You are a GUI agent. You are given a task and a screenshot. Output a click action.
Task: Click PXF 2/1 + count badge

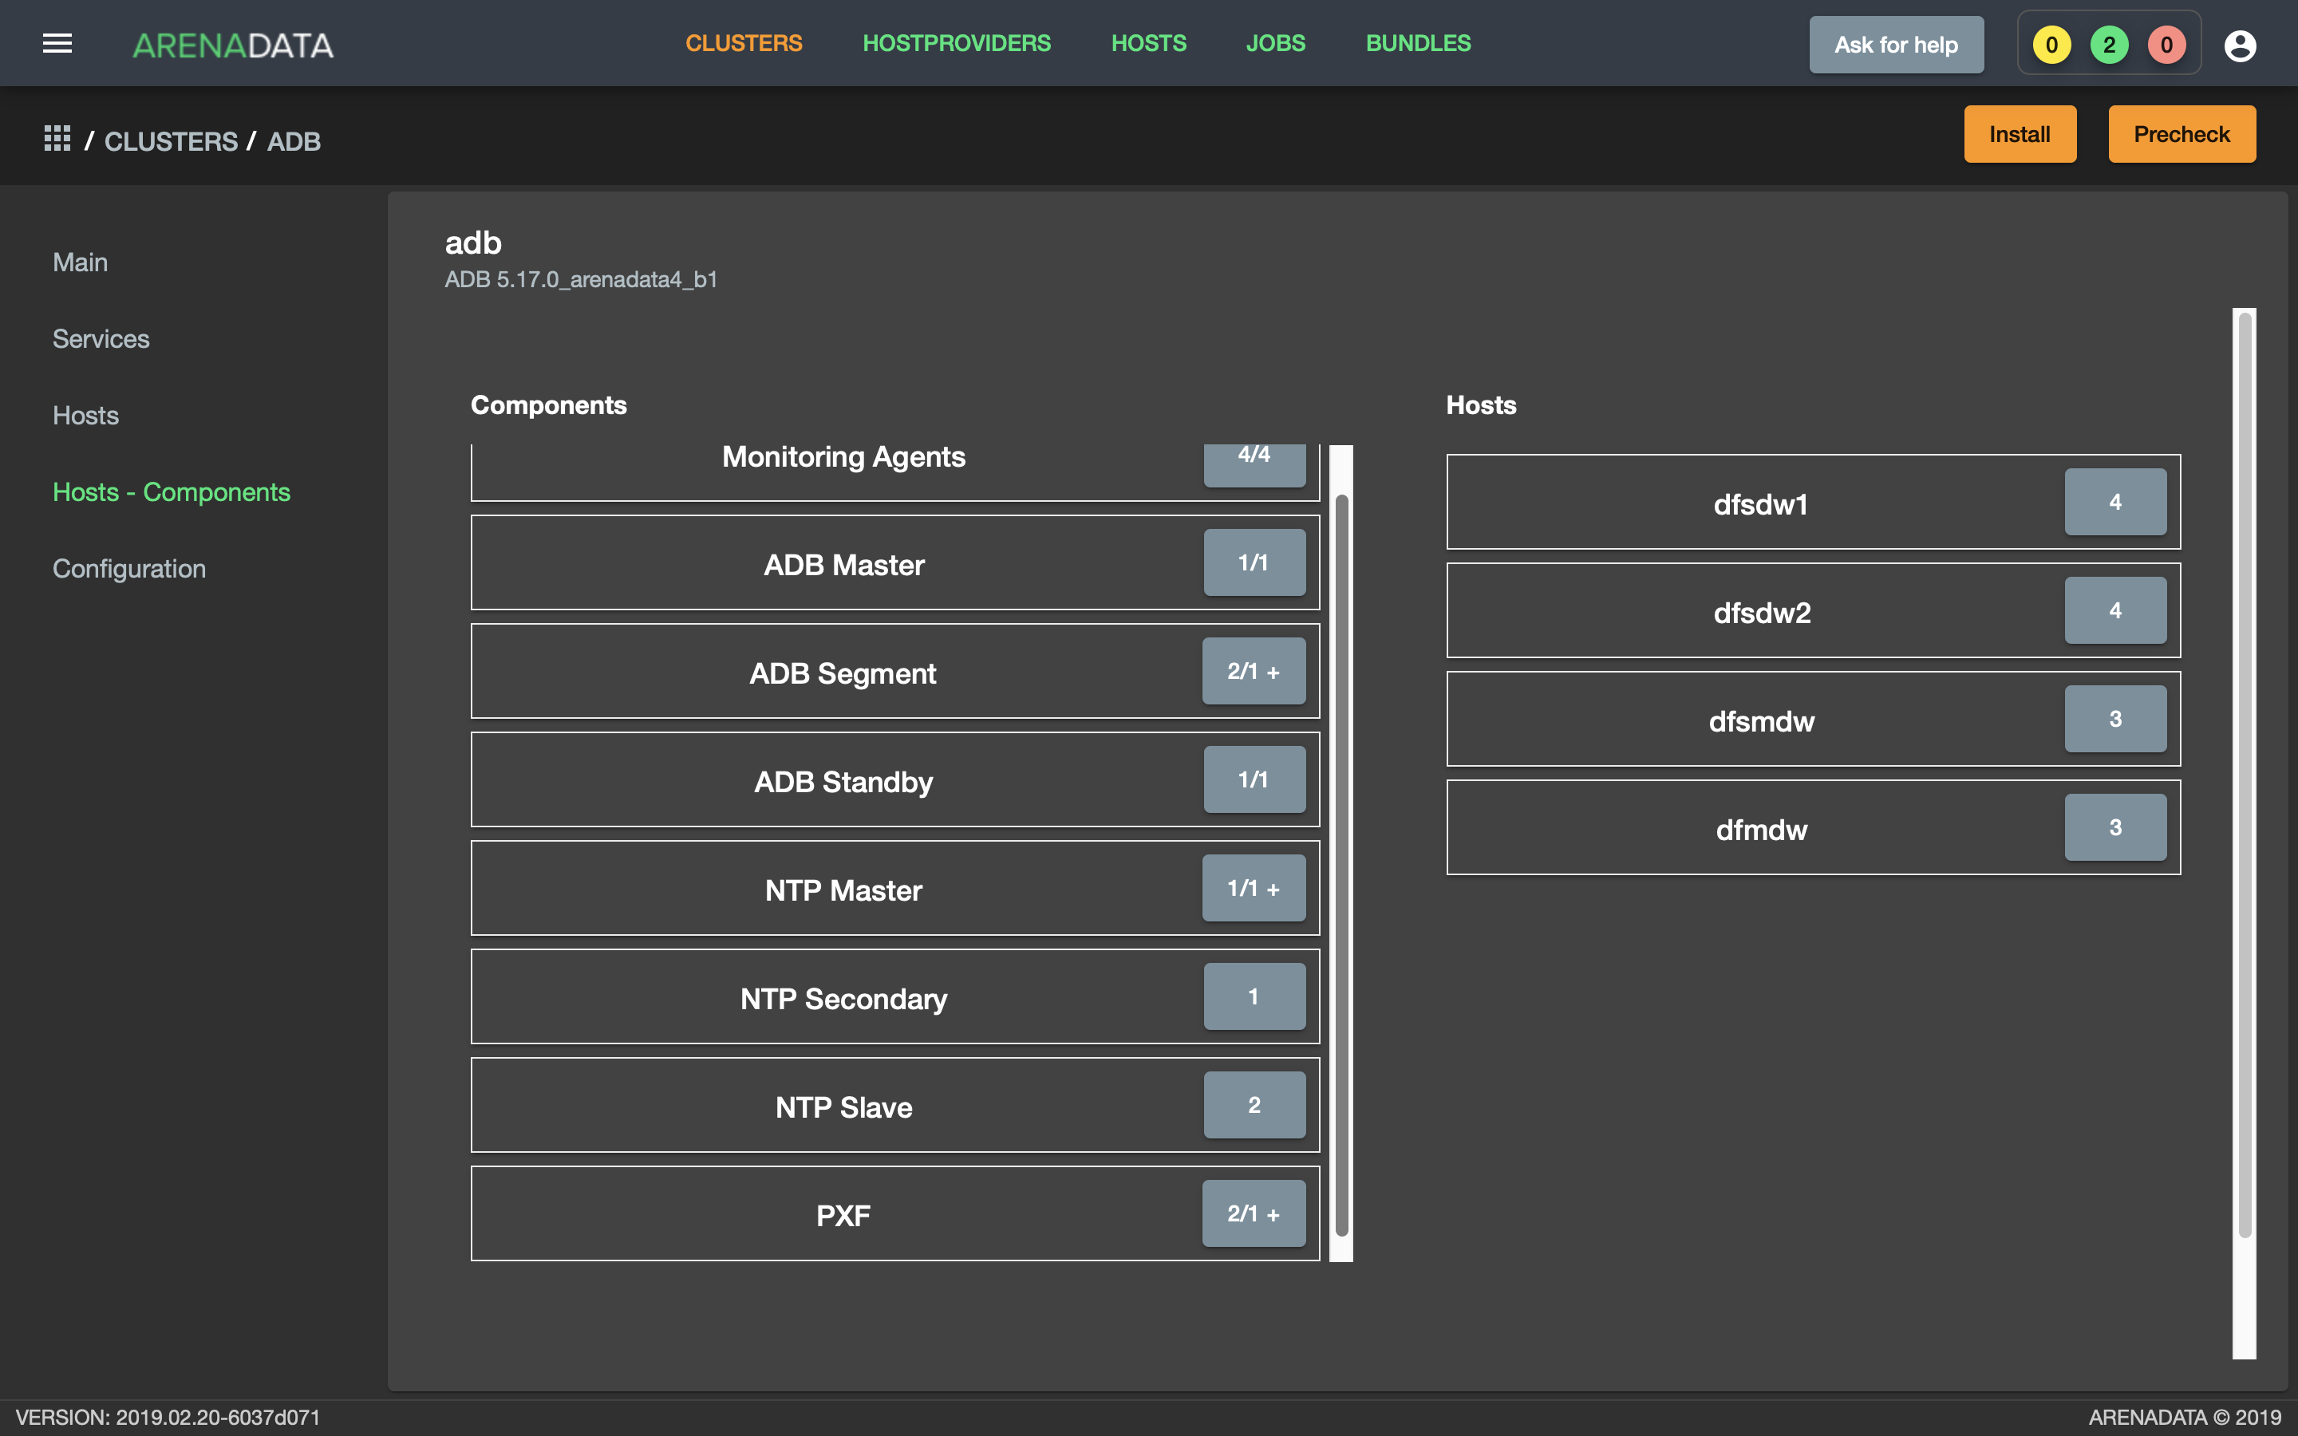tap(1254, 1213)
